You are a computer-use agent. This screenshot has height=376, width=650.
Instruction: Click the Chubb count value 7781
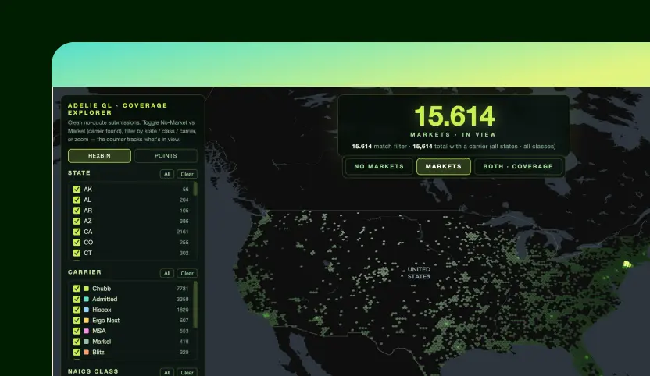coord(182,289)
